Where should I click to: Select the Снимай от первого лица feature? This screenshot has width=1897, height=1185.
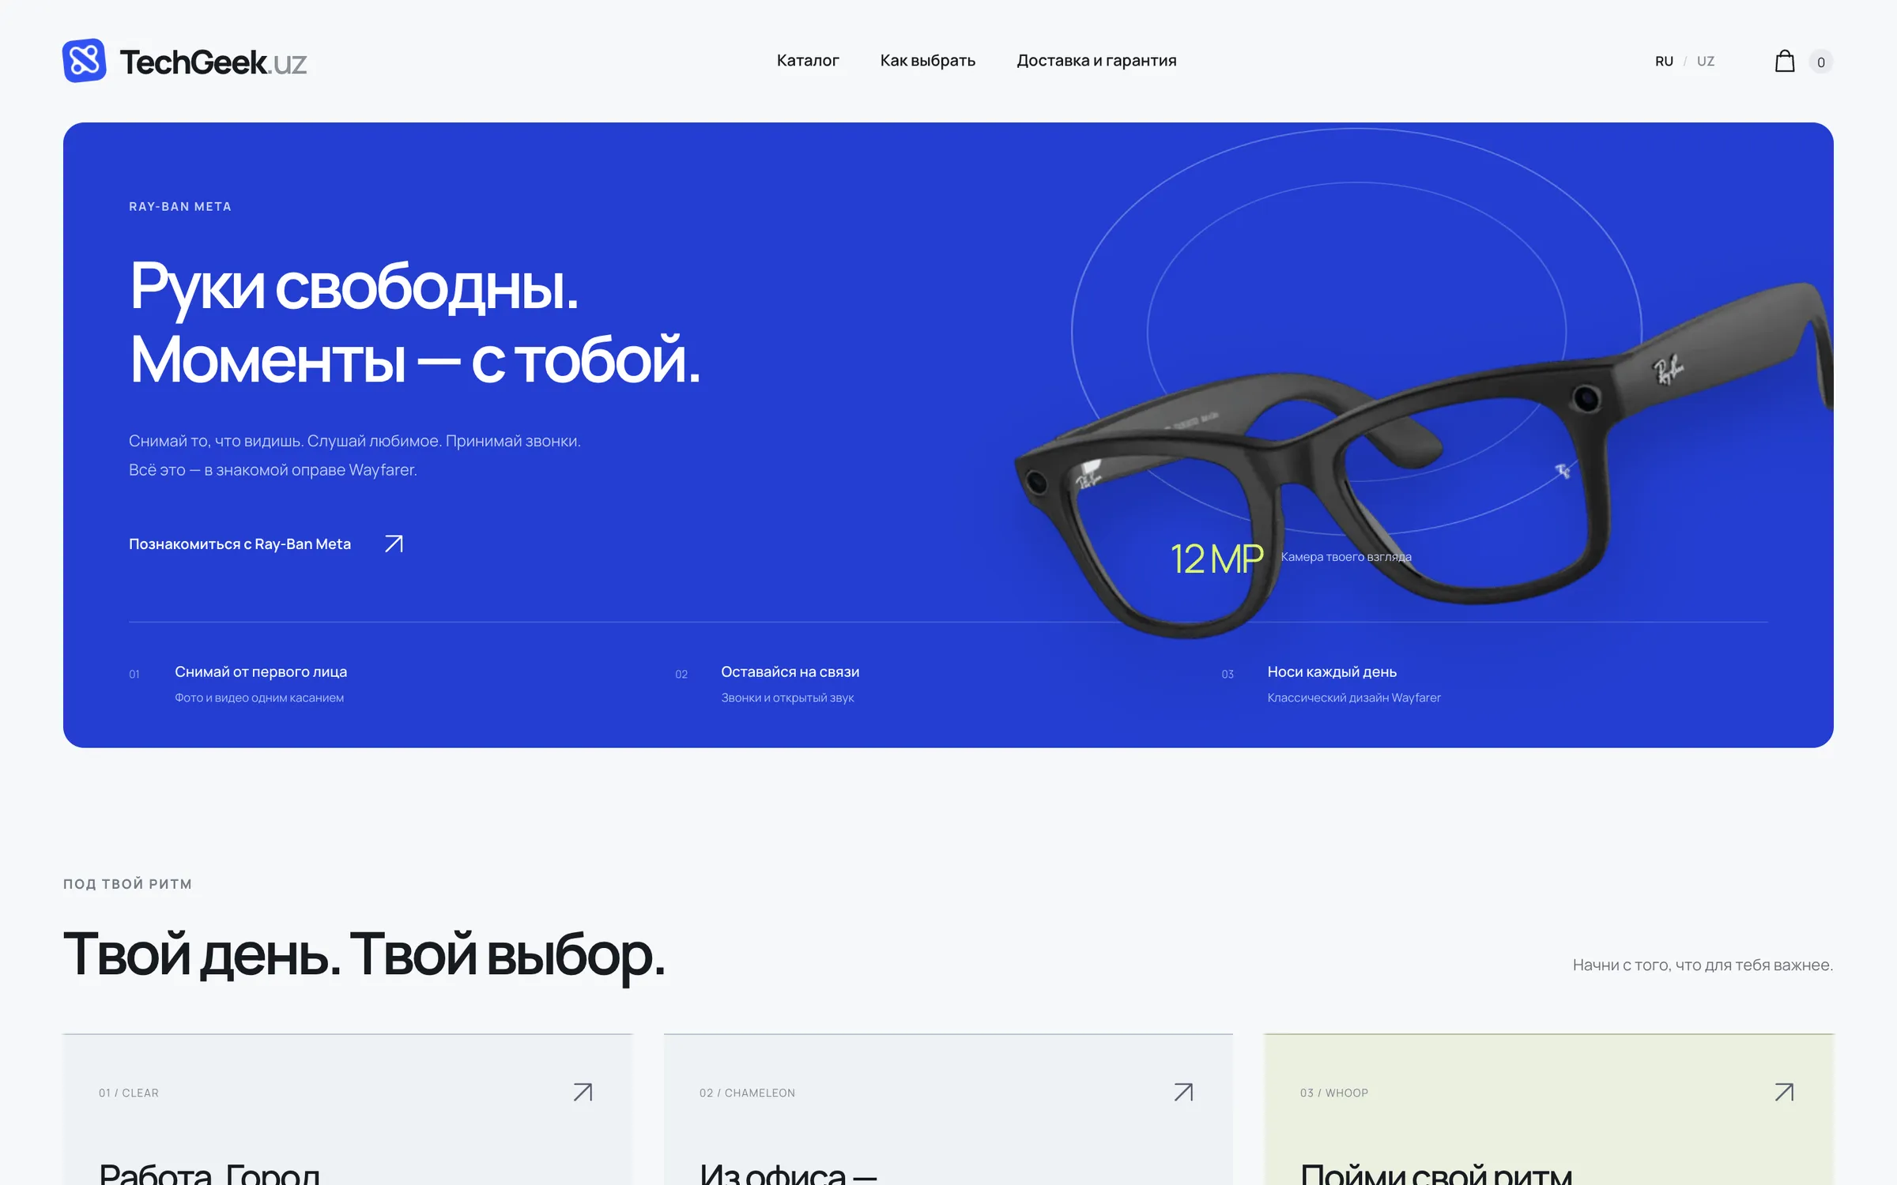[x=261, y=671]
